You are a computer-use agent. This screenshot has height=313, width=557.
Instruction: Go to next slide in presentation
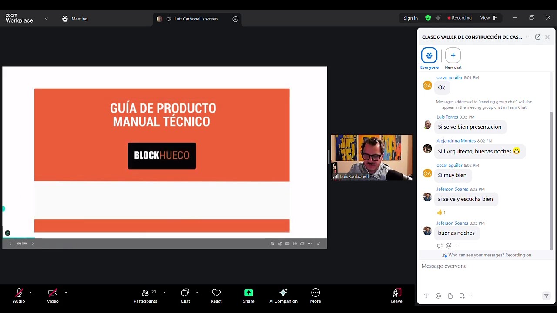click(x=33, y=243)
